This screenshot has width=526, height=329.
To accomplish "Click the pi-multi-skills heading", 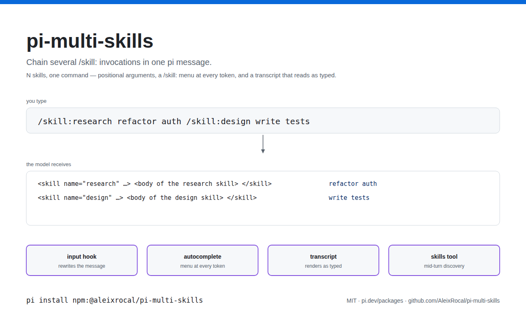I will pyautogui.click(x=90, y=41).
